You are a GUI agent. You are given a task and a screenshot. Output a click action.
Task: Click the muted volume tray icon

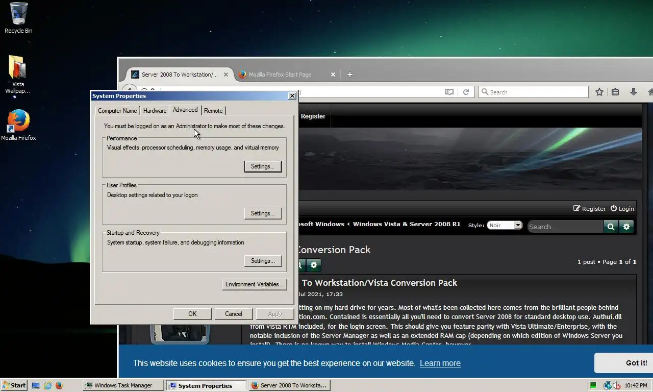click(x=616, y=385)
